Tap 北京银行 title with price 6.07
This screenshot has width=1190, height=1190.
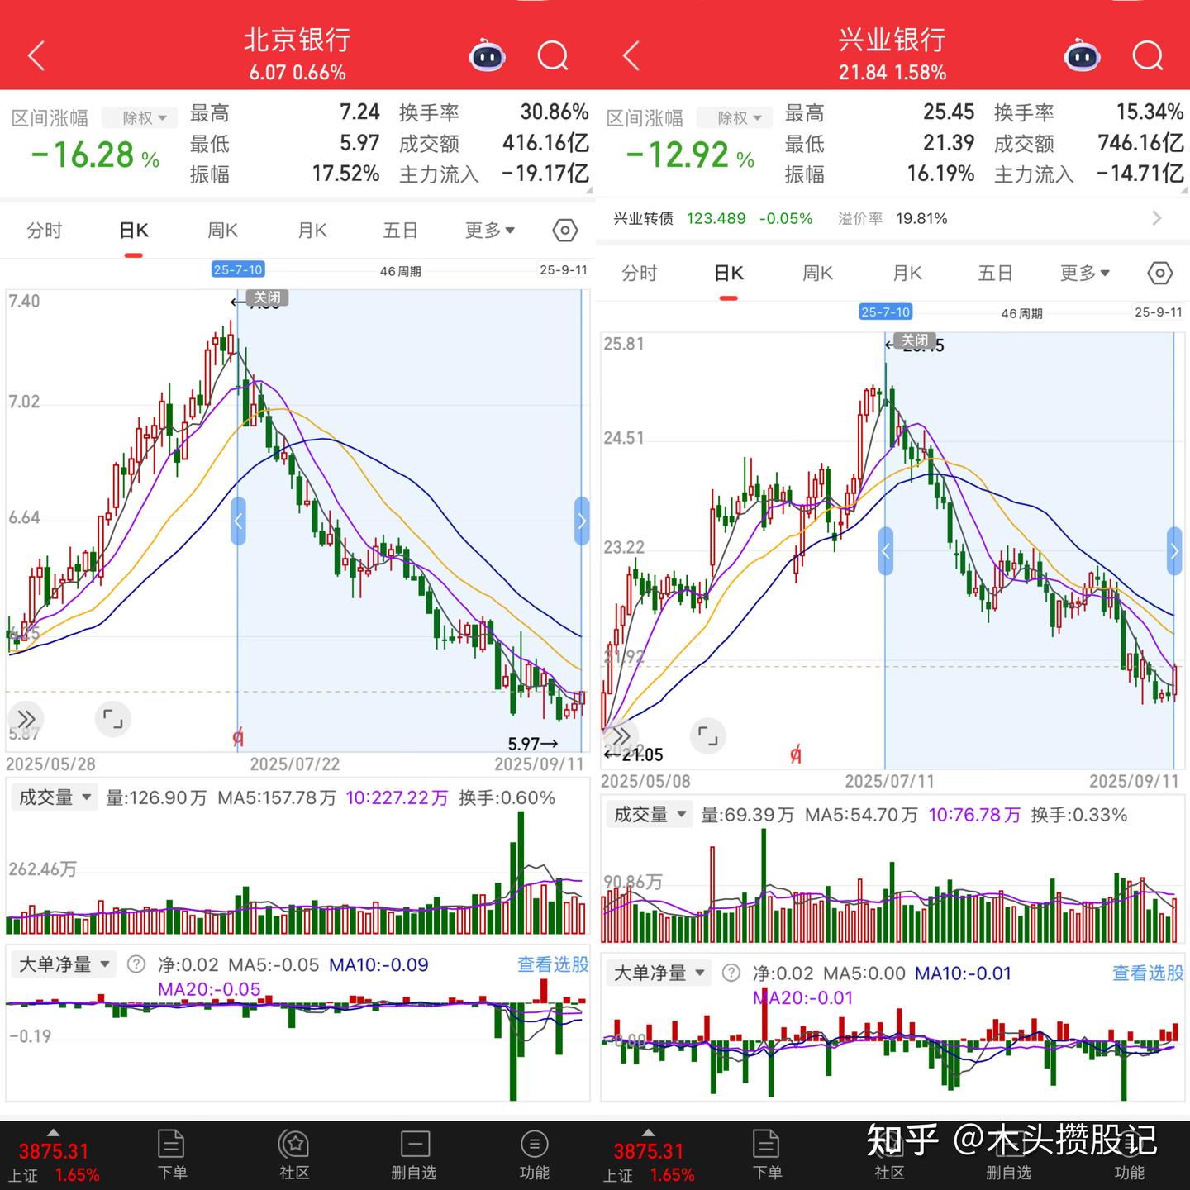pyautogui.click(x=297, y=55)
